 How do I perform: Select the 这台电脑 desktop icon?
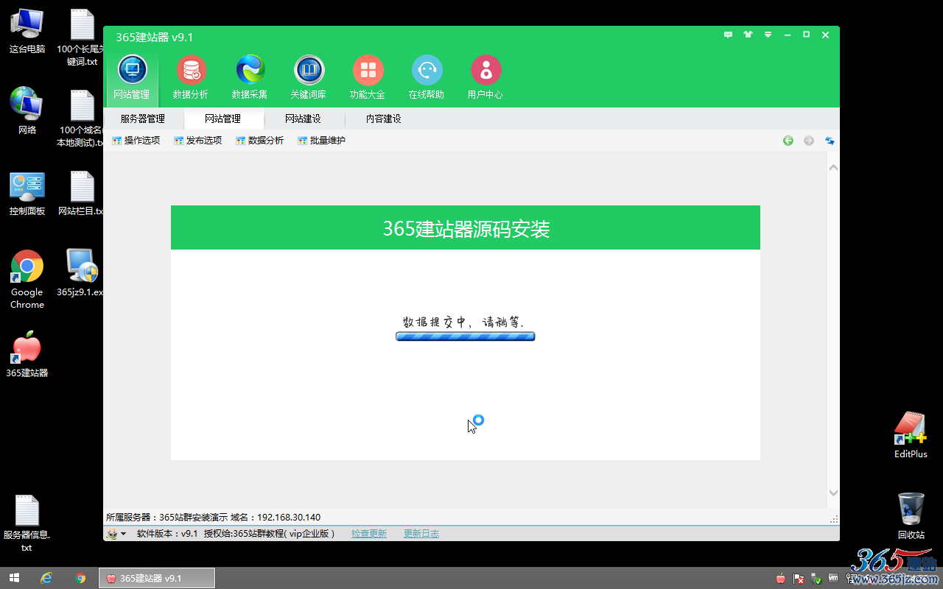(27, 31)
